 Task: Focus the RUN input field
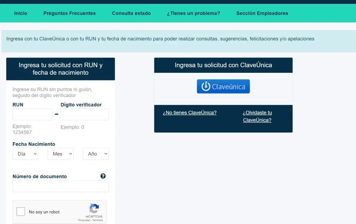(32, 114)
